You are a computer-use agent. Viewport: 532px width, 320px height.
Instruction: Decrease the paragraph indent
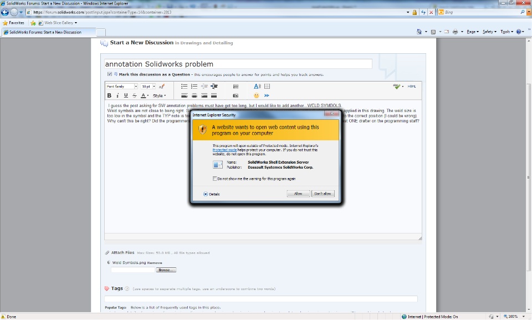point(204,87)
